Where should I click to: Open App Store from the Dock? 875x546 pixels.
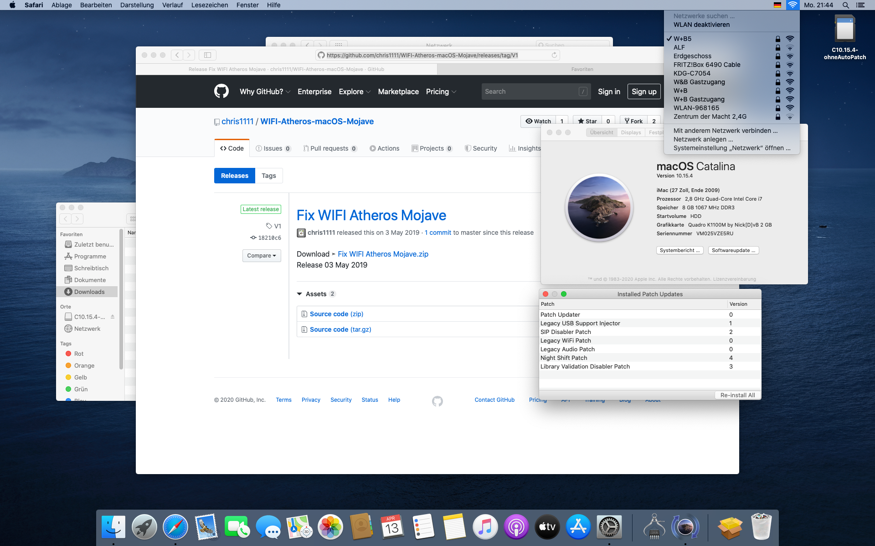(x=578, y=527)
